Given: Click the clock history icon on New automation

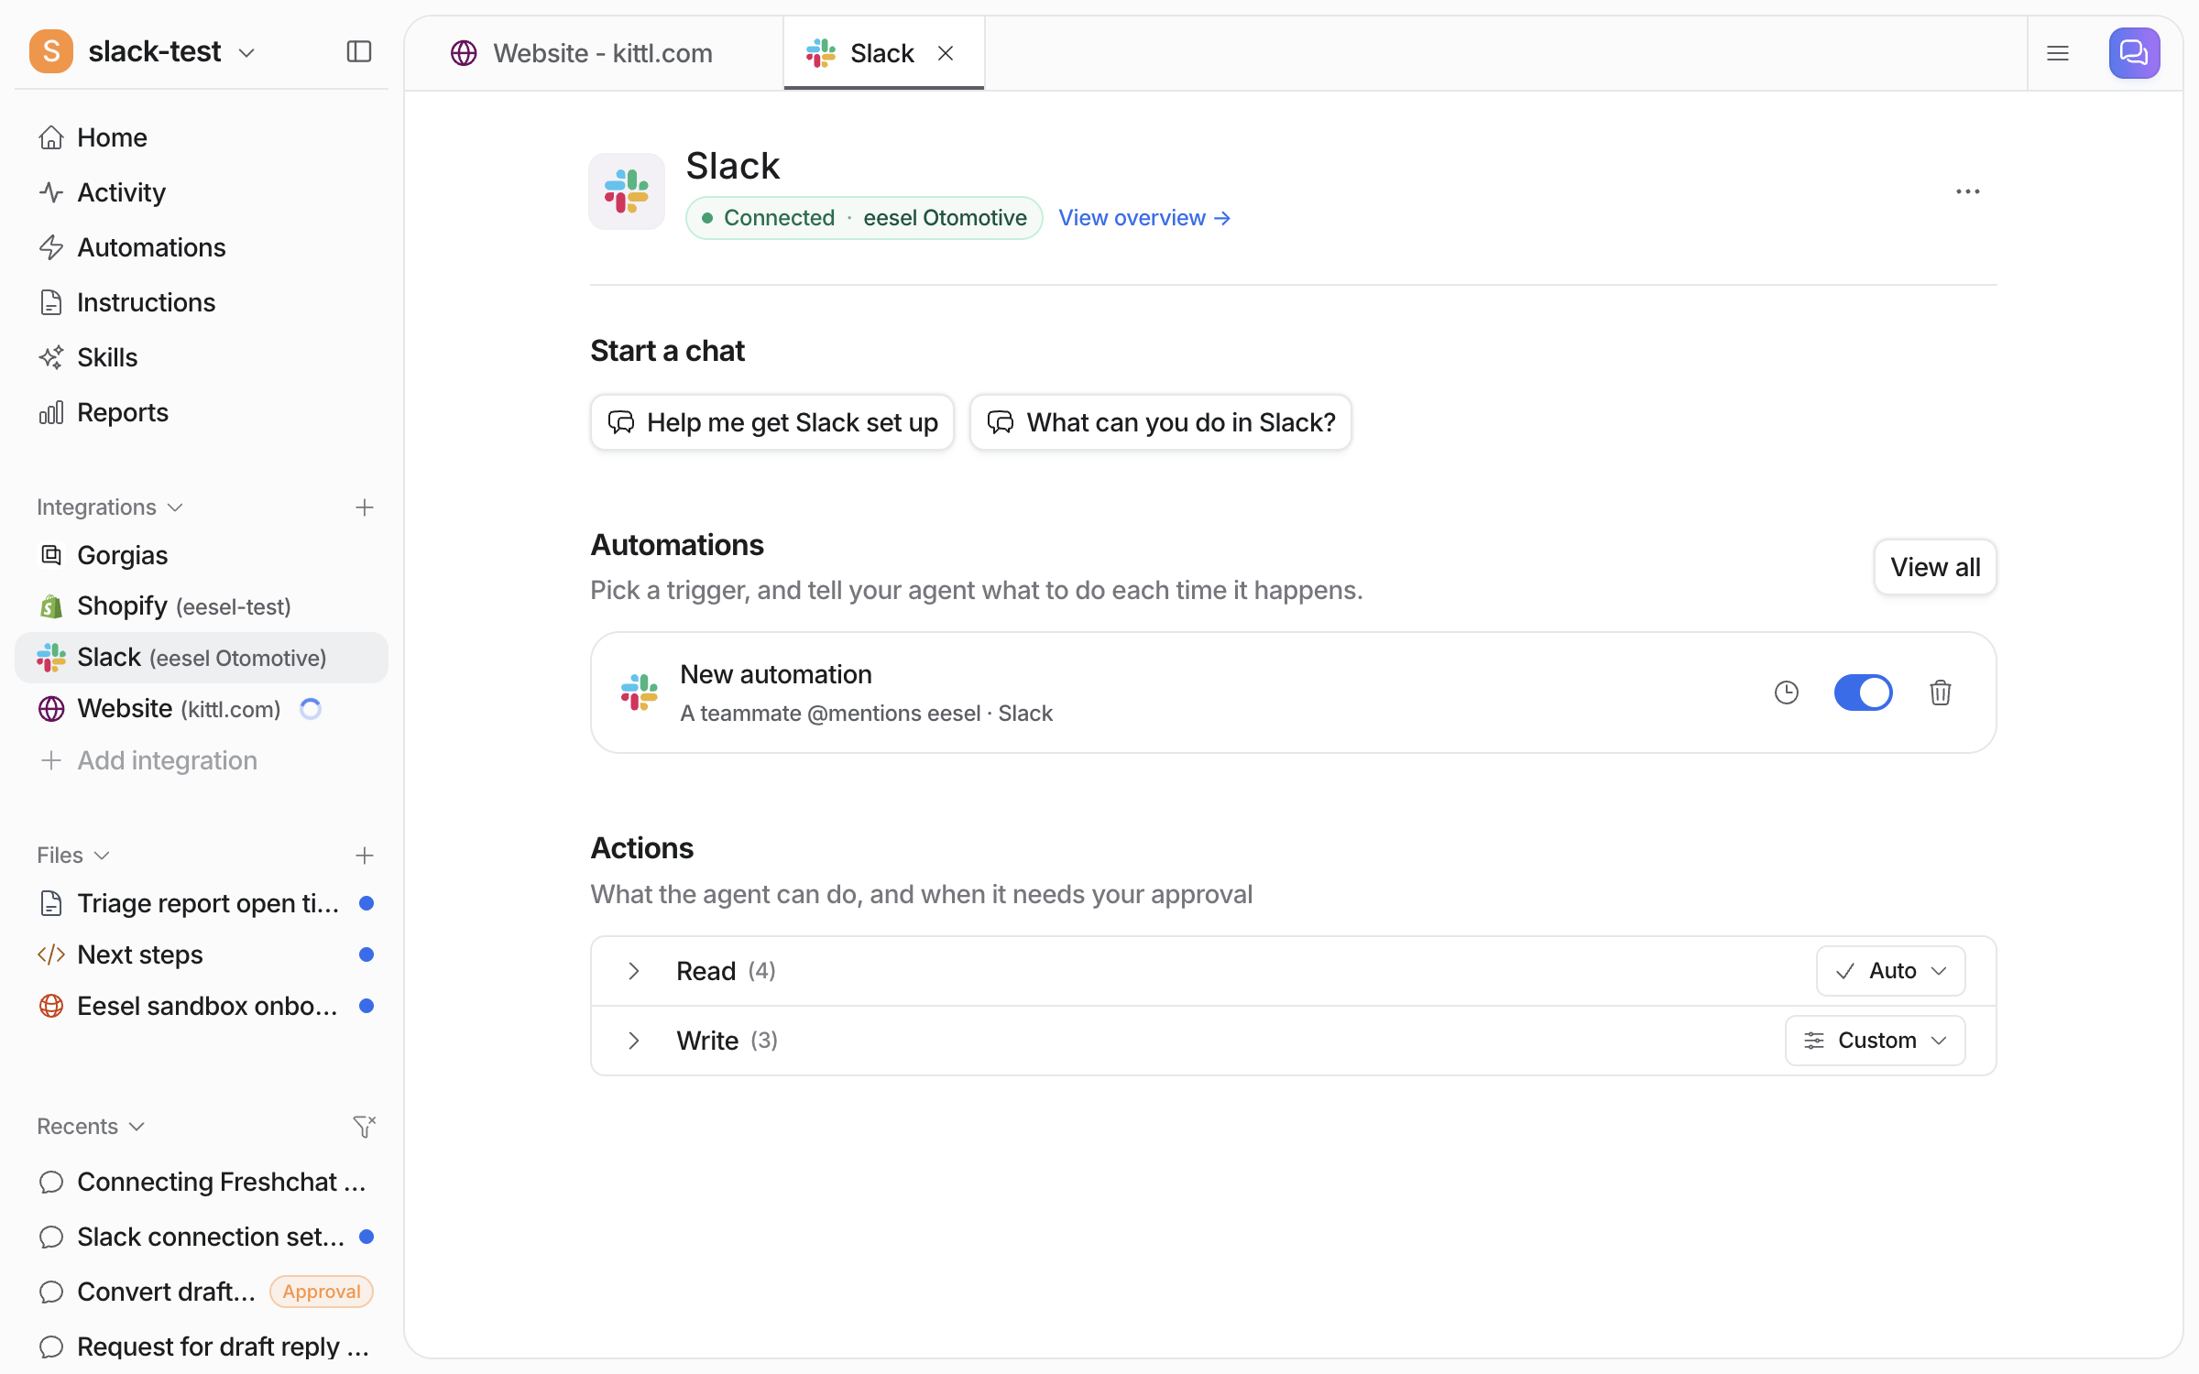Looking at the screenshot, I should [x=1786, y=692].
